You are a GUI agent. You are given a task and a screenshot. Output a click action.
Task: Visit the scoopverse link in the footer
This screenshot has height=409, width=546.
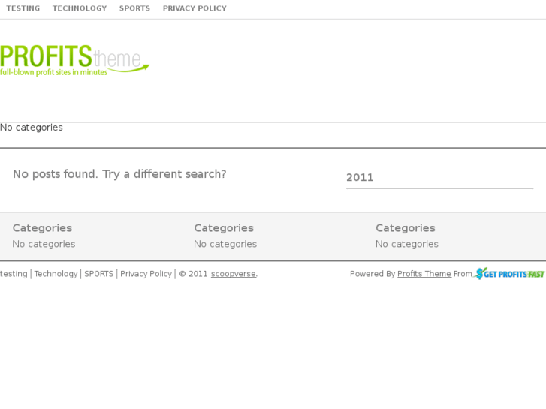pyautogui.click(x=233, y=274)
